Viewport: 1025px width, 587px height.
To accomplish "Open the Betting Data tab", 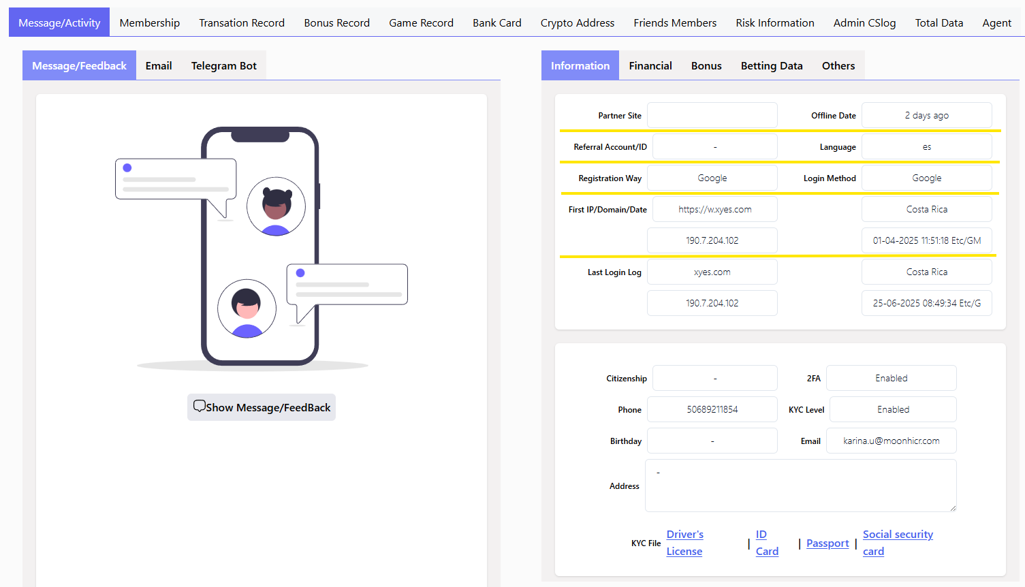I will click(x=771, y=65).
